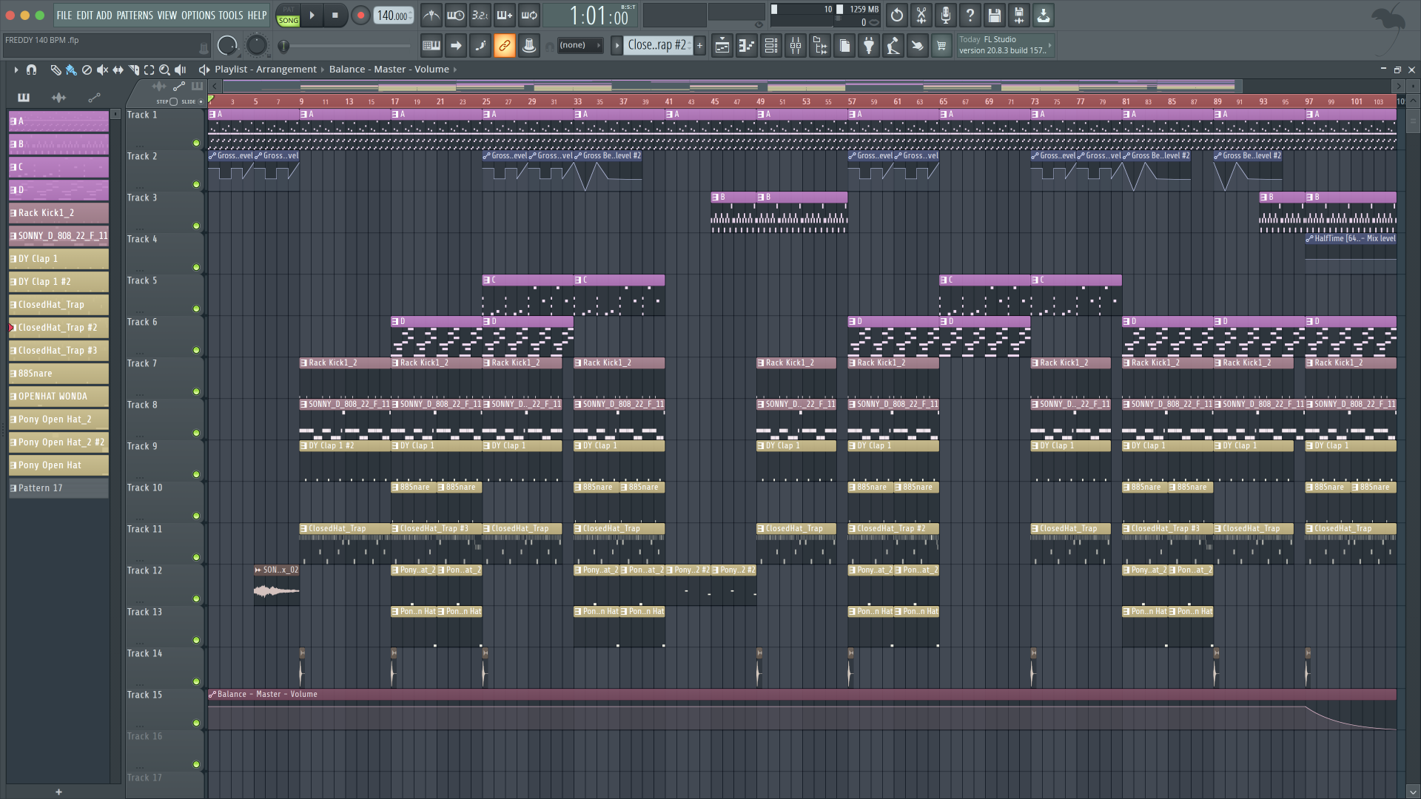Expand the FL Studio version news panel arrow

[1049, 46]
